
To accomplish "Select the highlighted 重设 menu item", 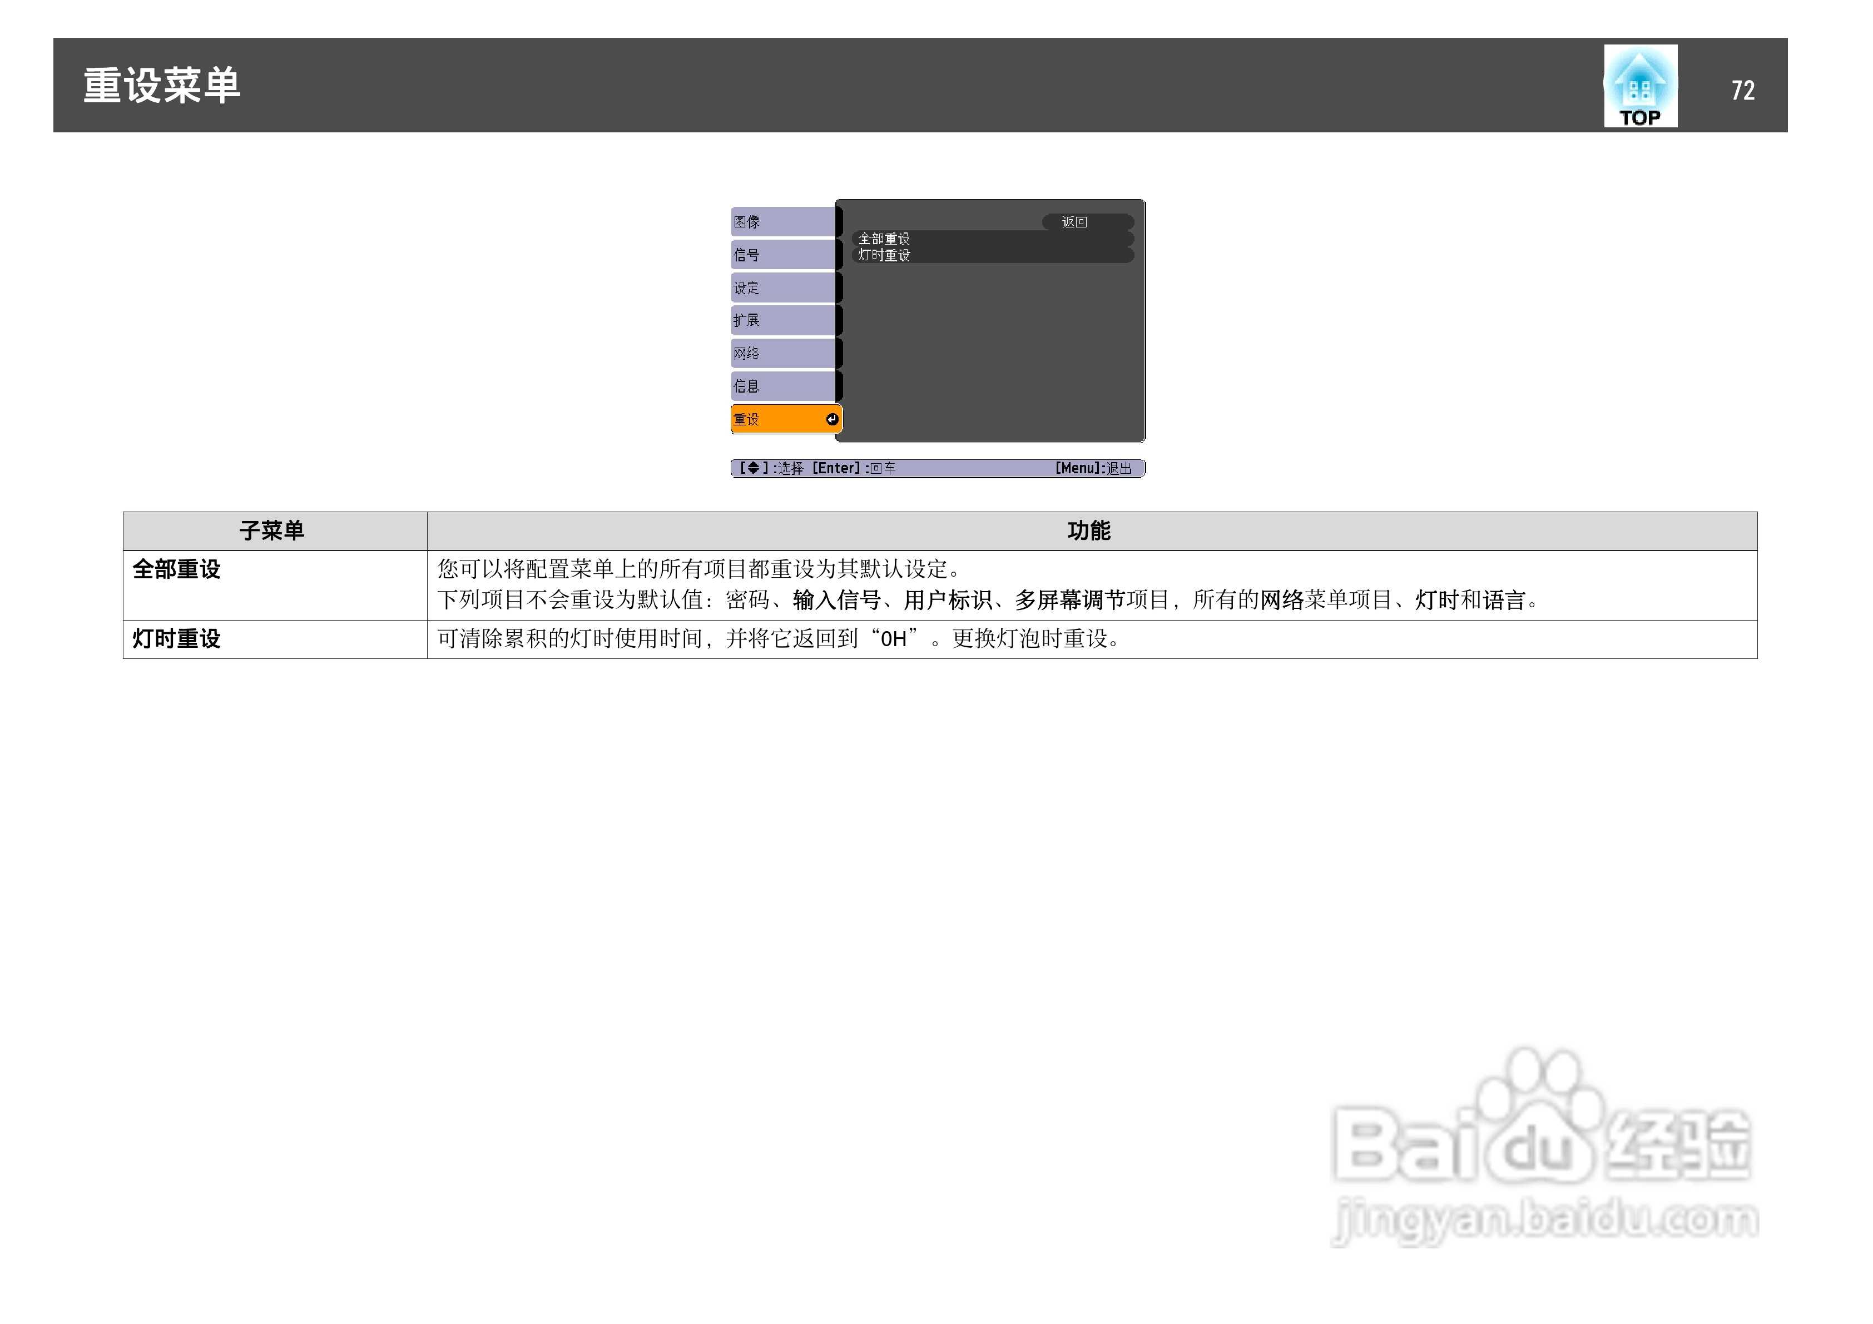I will tap(775, 419).
